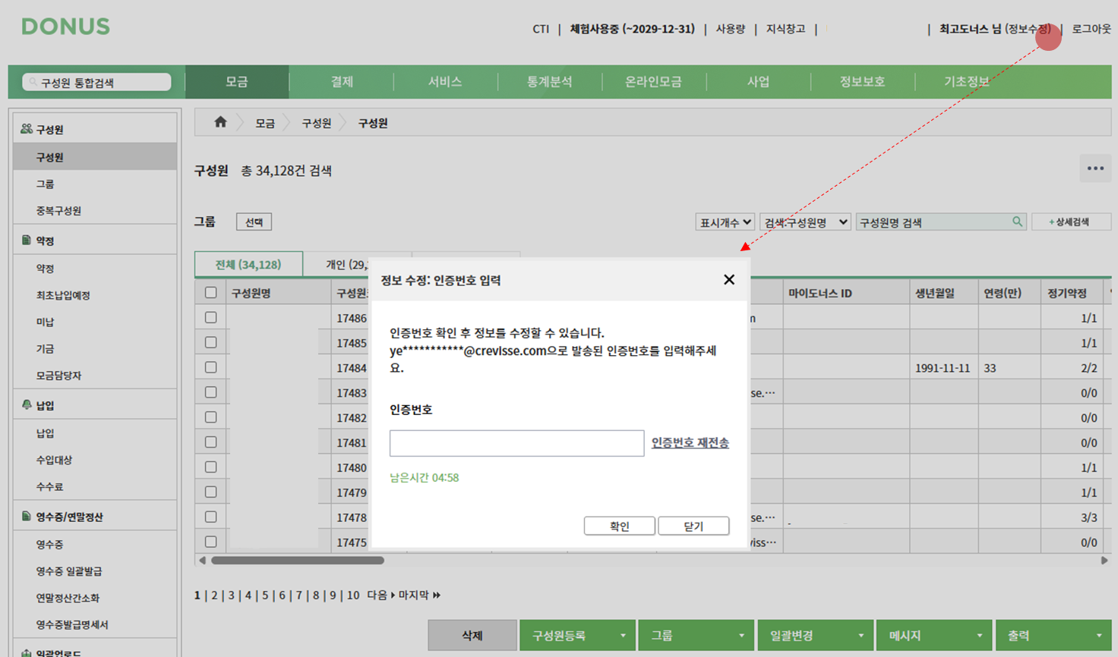Click the 확인 button in the dialog
This screenshot has width=1118, height=657.
(x=619, y=526)
